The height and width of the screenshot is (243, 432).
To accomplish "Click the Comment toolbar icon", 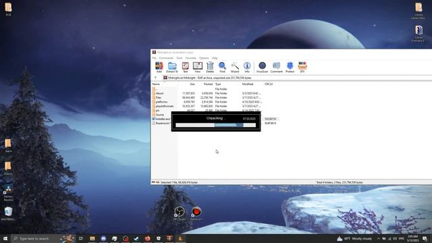I will tap(276, 67).
